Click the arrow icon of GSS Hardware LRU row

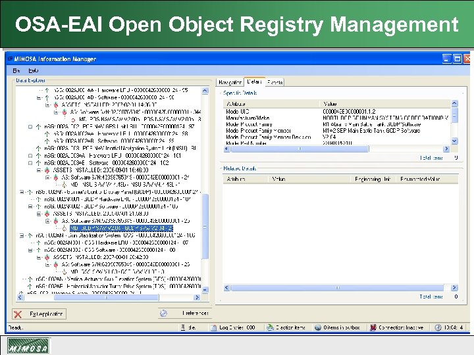coord(38,243)
